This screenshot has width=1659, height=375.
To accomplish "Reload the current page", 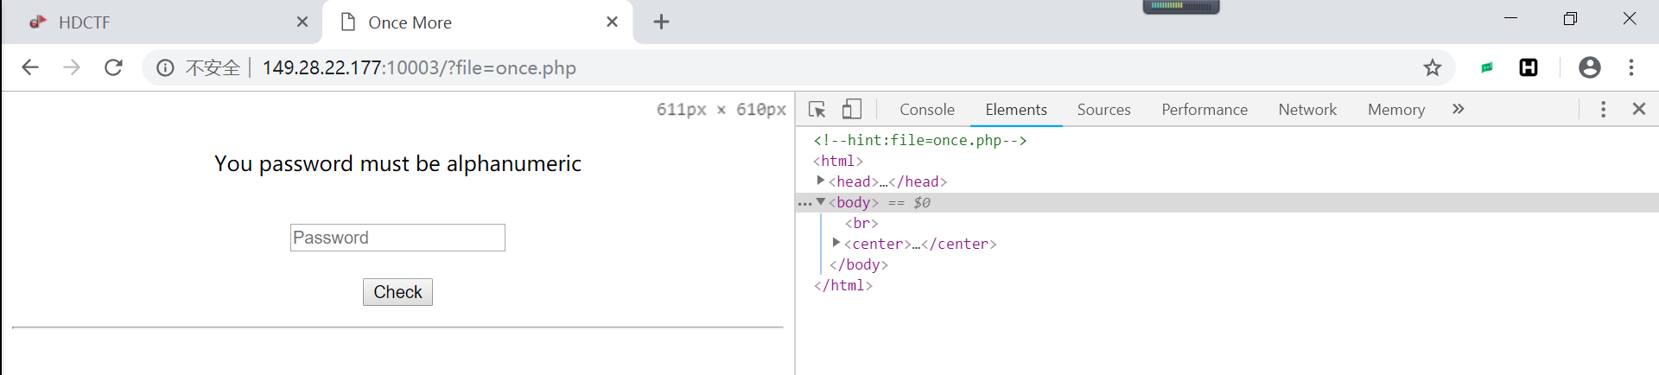I will point(113,67).
